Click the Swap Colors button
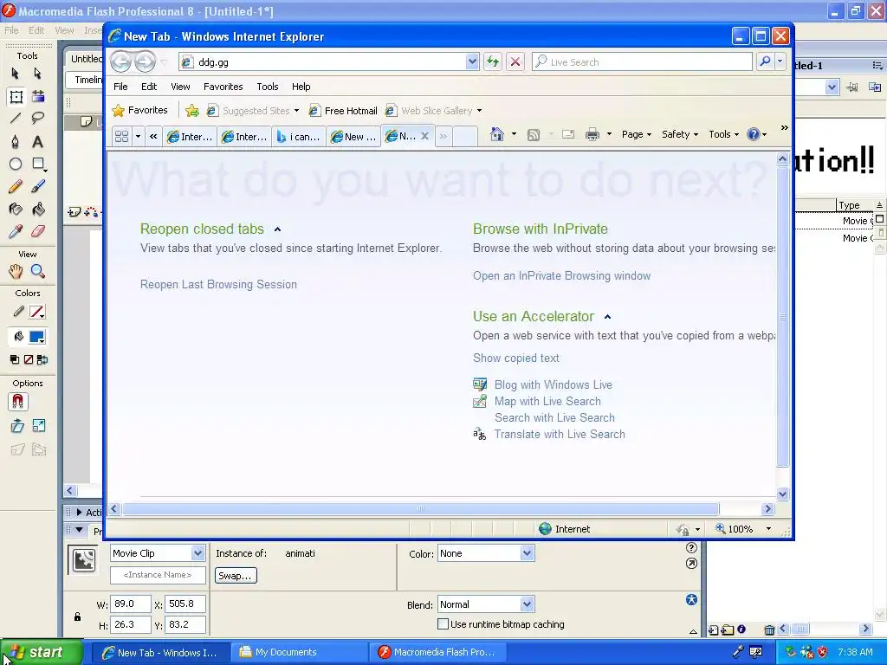 42,359
